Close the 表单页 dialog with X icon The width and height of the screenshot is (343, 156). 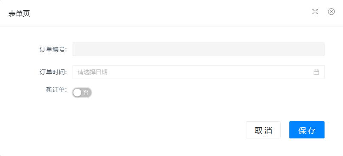coord(331,12)
